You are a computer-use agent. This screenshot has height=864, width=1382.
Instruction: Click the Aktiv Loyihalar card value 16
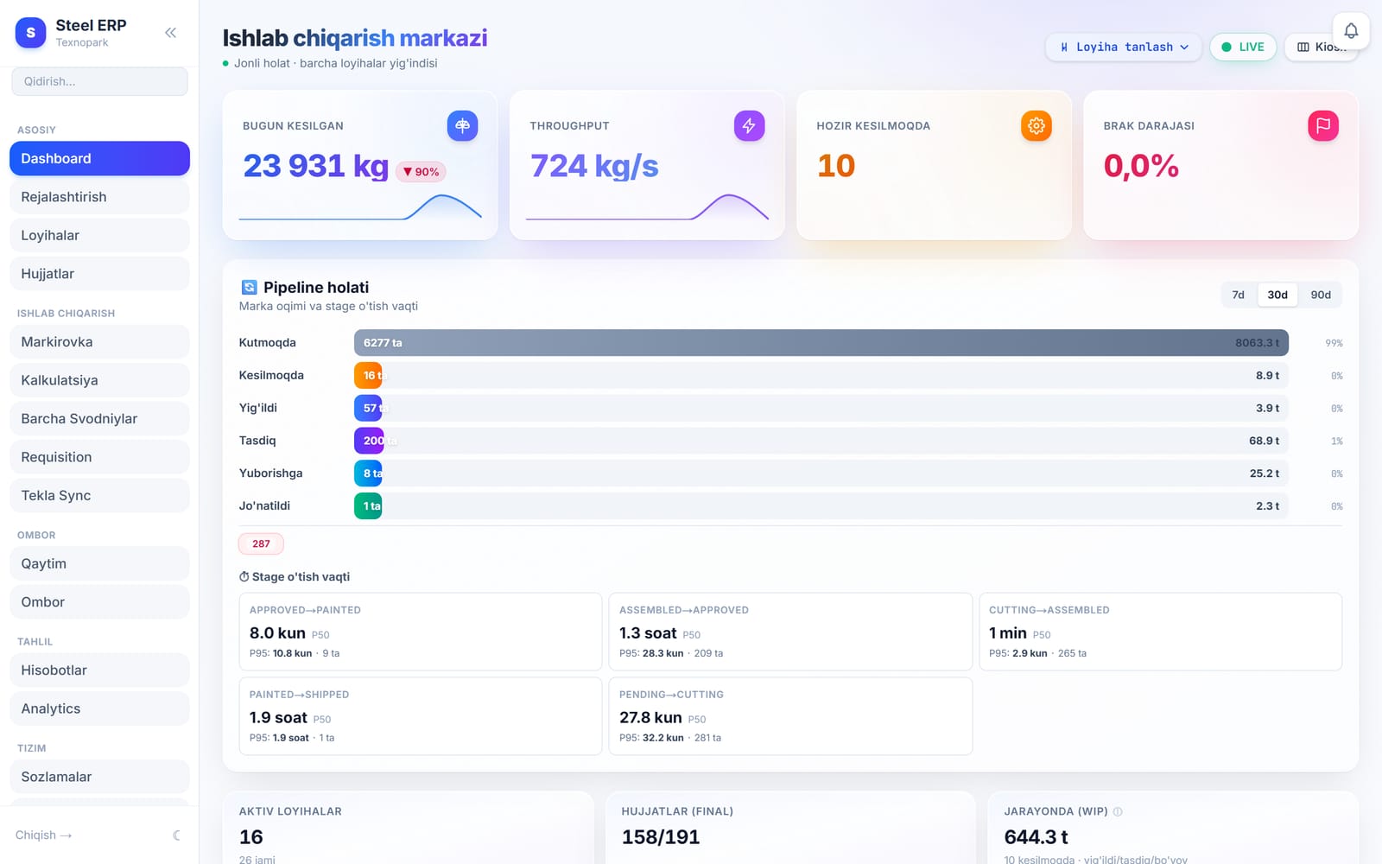tap(251, 837)
